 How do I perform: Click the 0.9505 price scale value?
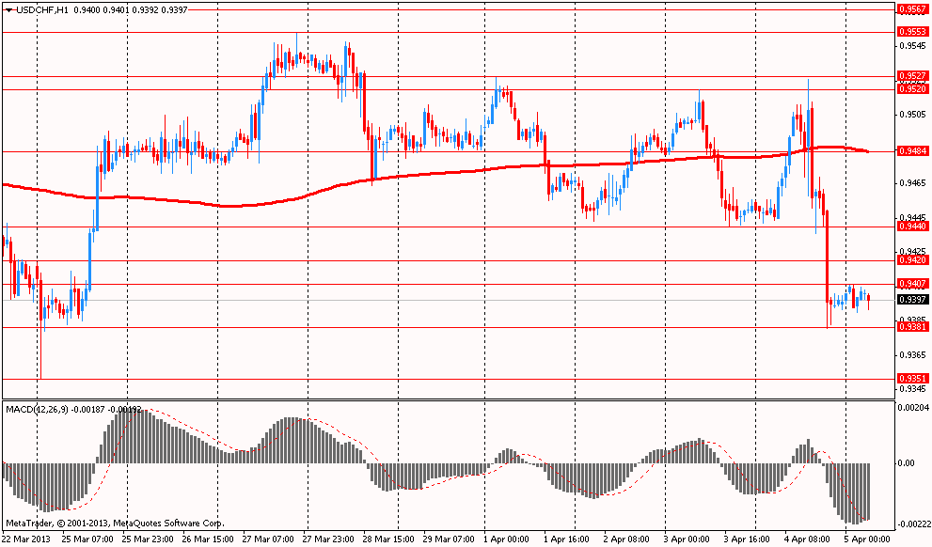click(912, 114)
